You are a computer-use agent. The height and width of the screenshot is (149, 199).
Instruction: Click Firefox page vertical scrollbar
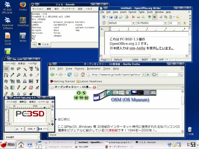coord(182,101)
